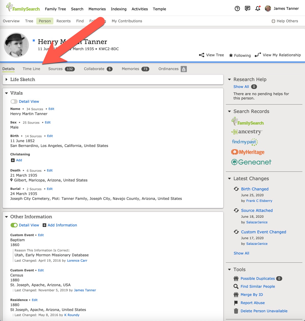Collapse the Latest Changes panel

[x=229, y=179]
